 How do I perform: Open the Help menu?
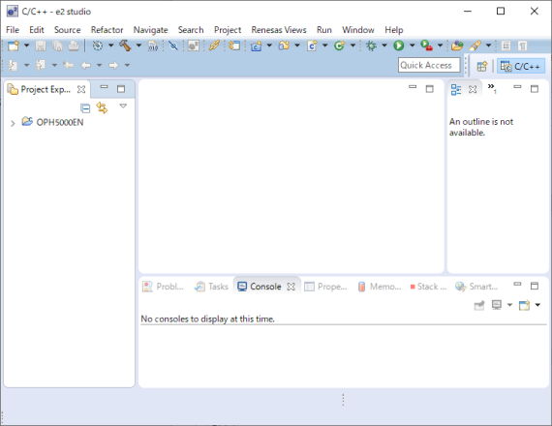point(394,30)
